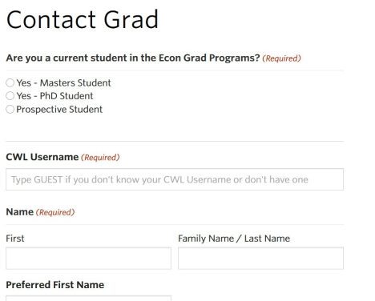Pick the Prospective Student radio option

[x=10, y=109]
